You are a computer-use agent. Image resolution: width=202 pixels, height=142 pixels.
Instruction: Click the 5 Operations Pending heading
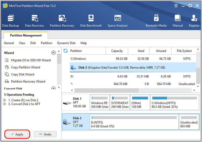[x=19, y=95]
